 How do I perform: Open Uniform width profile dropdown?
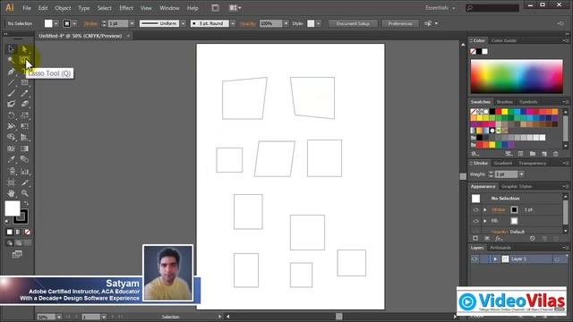pos(183,23)
